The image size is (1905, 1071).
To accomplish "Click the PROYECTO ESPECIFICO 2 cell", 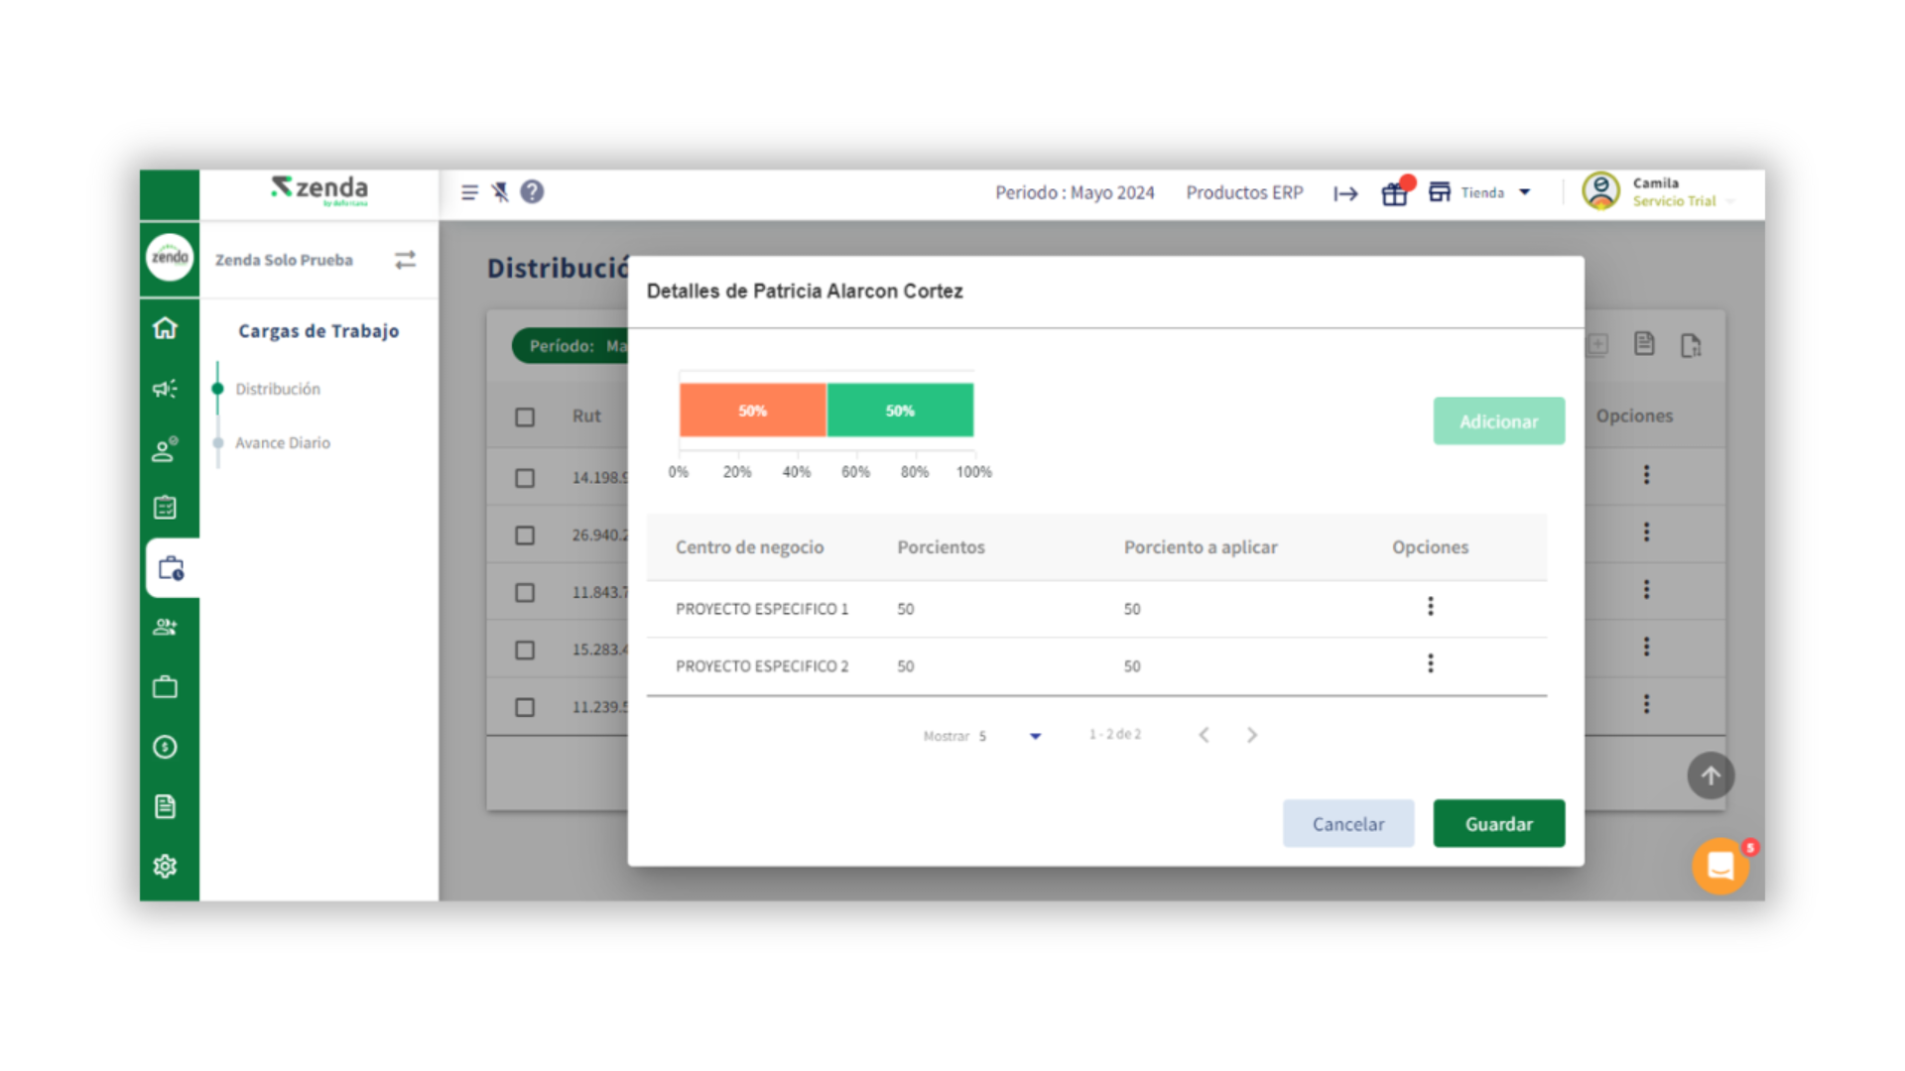I will point(762,666).
